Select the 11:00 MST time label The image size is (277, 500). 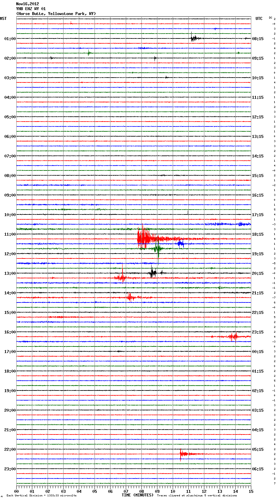[x=10, y=234]
